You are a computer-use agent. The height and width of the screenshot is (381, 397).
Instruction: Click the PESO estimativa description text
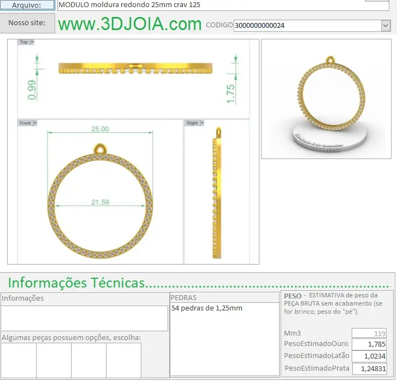pyautogui.click(x=333, y=303)
